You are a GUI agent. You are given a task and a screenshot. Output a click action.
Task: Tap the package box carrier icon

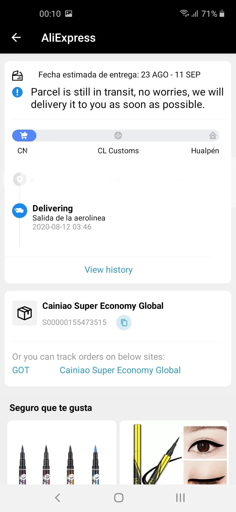tap(25, 313)
